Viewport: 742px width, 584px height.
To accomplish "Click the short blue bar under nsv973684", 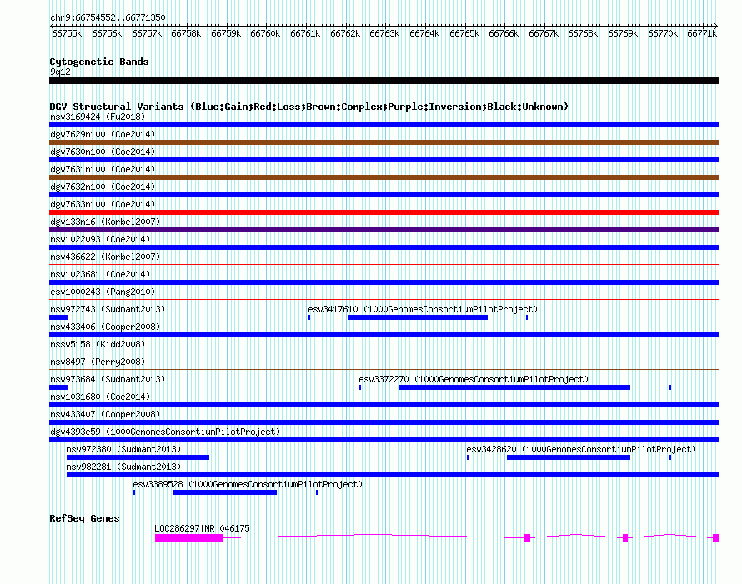I will pyautogui.click(x=58, y=387).
